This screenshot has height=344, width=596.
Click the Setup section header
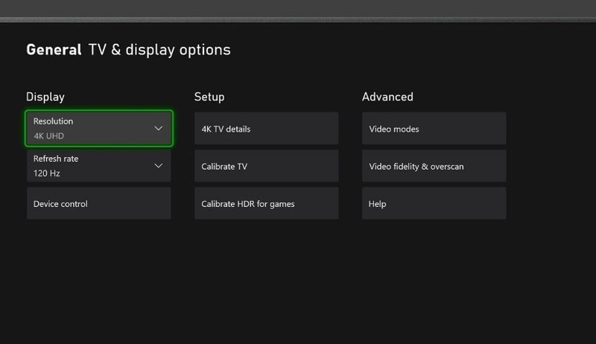click(209, 97)
